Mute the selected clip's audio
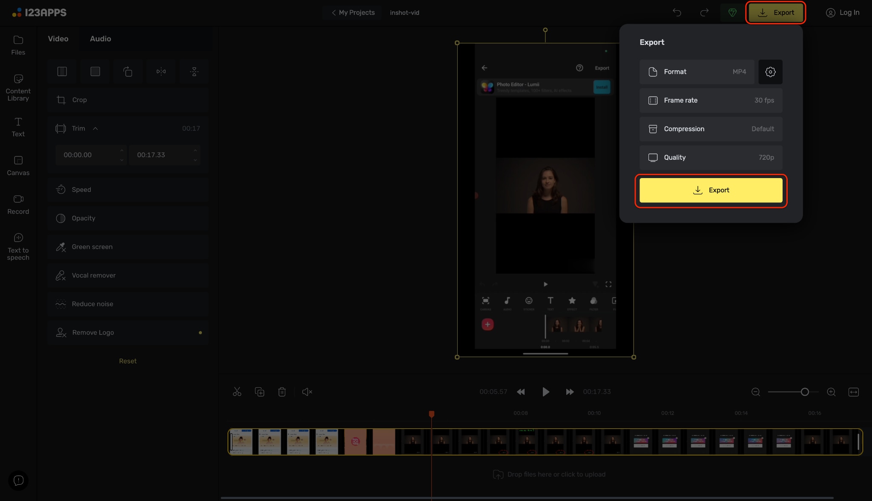Viewport: 872px width, 501px height. pos(307,392)
